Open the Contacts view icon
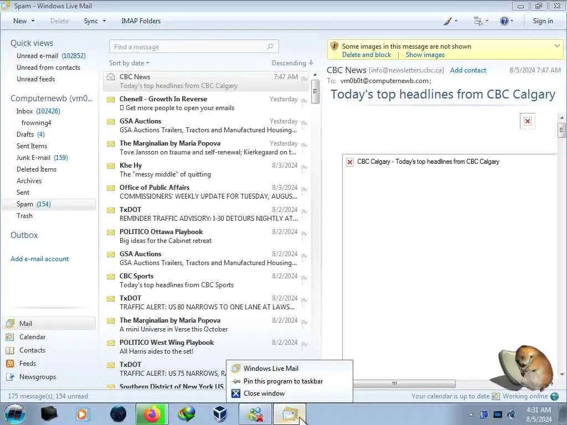The width and height of the screenshot is (567, 425). click(x=10, y=350)
